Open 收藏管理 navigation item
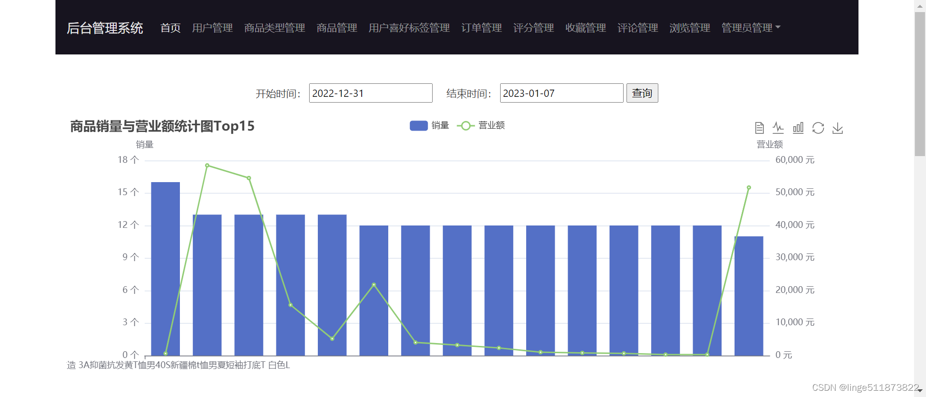 (586, 28)
